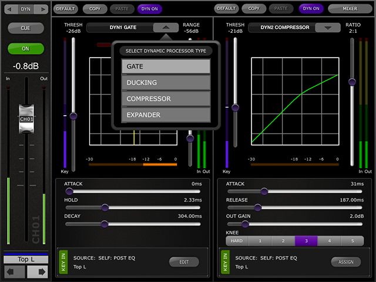This screenshot has height=282, width=376.
Task: Go to next channel with bottom-right arrow
Action: point(36,271)
